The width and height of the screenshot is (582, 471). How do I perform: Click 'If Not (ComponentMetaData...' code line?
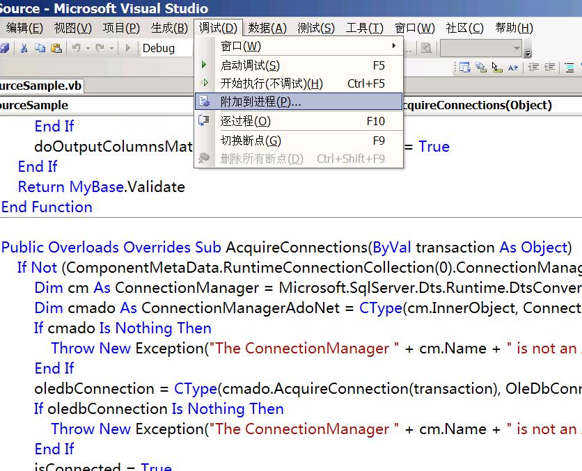click(x=299, y=268)
